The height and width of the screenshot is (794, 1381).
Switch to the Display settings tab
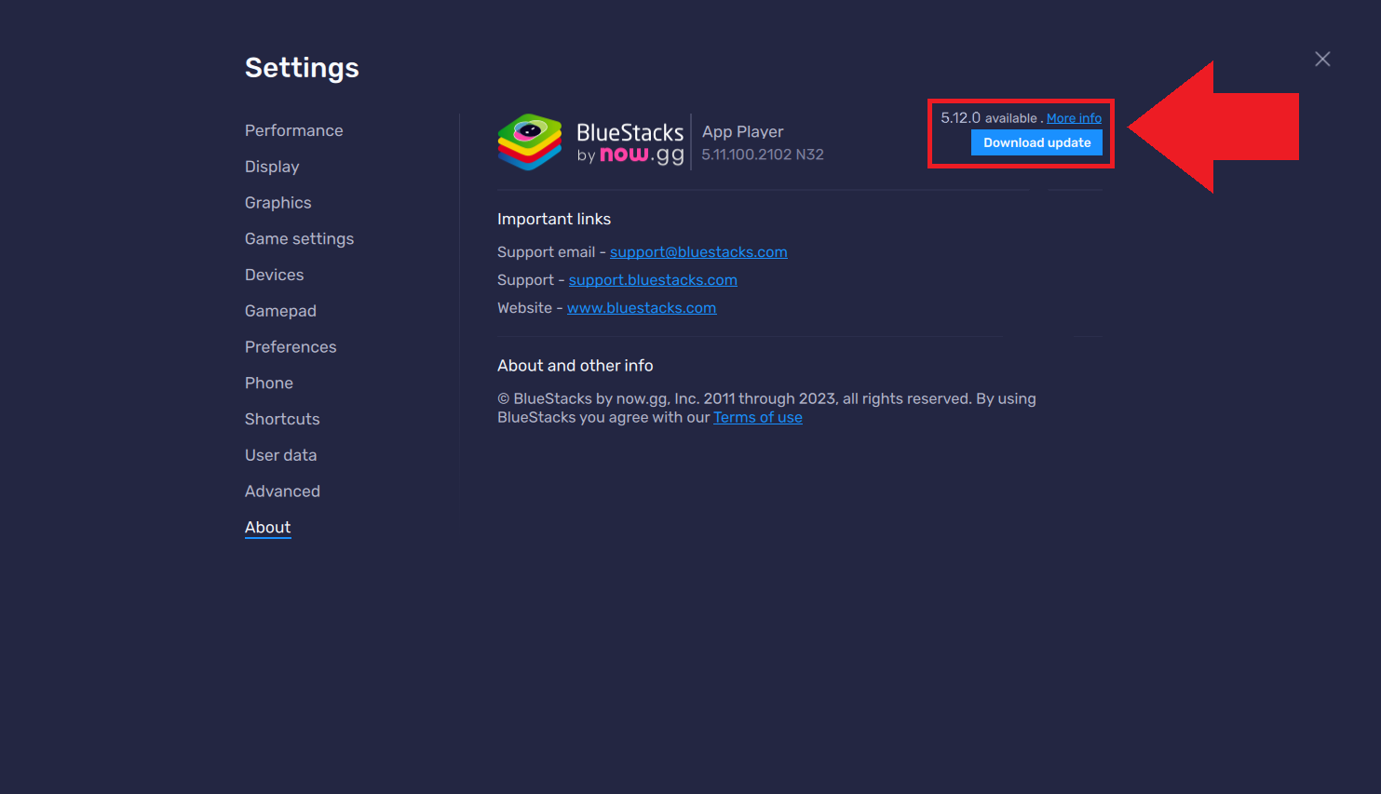coord(272,167)
